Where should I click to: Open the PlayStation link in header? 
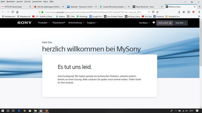[59, 23]
